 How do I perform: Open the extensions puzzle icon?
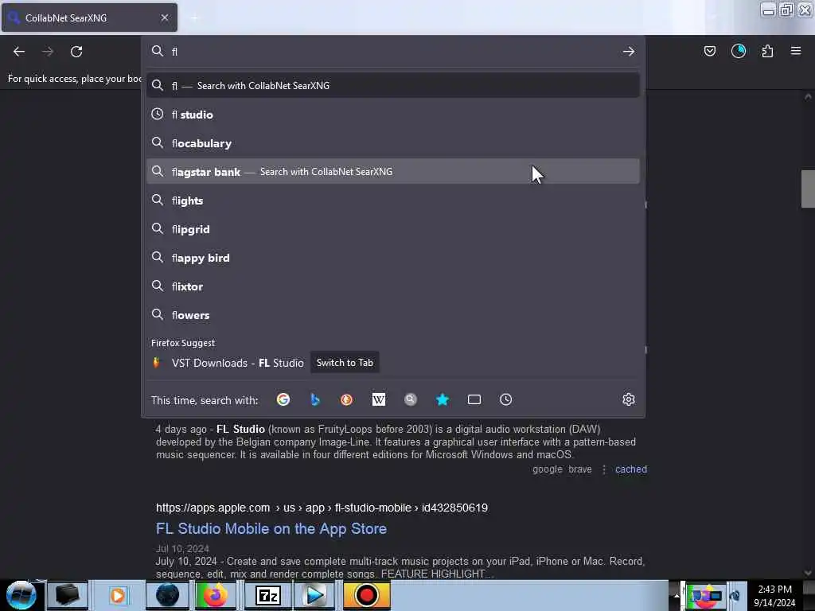[767, 51]
